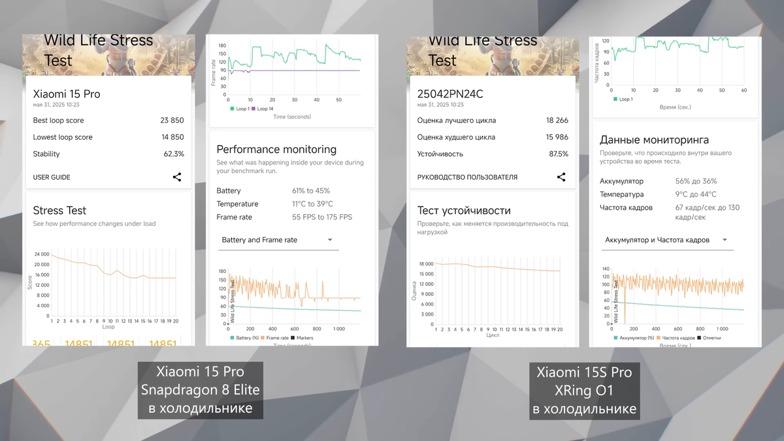Image resolution: width=784 pixels, height=441 pixels.
Task: Click the 55 FPS to 175 FPS value
Action: (x=322, y=217)
